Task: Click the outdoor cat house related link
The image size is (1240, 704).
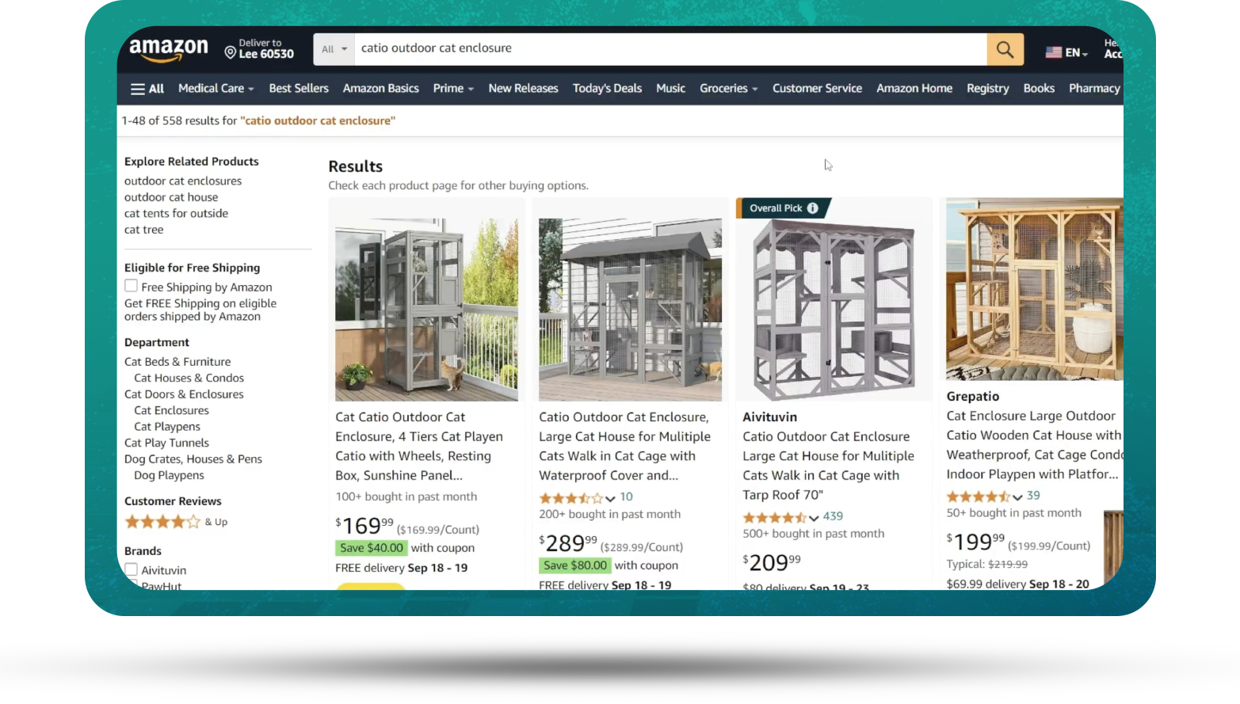Action: tap(171, 197)
